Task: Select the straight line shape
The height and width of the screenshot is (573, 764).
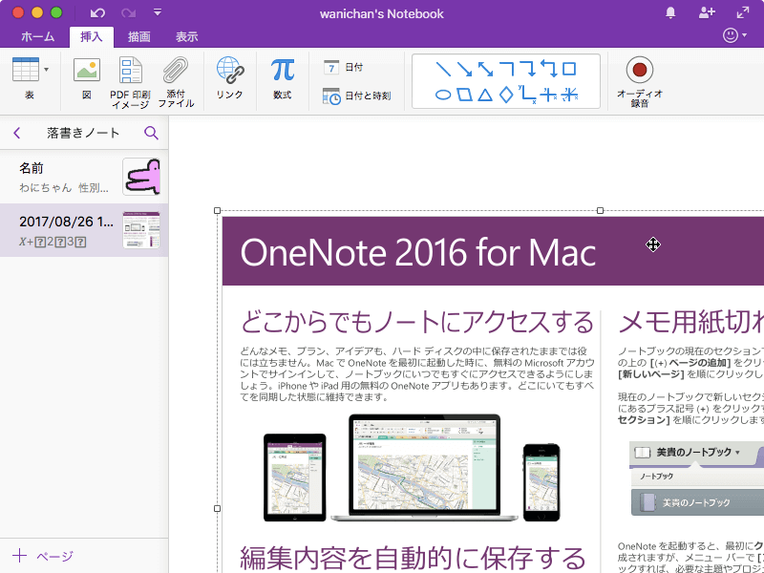Action: (x=443, y=69)
